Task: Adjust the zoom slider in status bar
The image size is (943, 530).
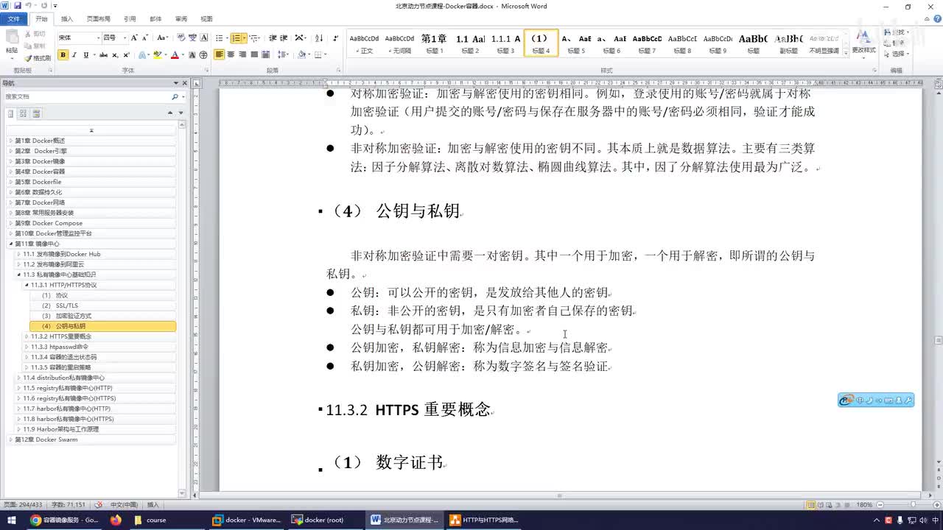Action: [x=913, y=505]
